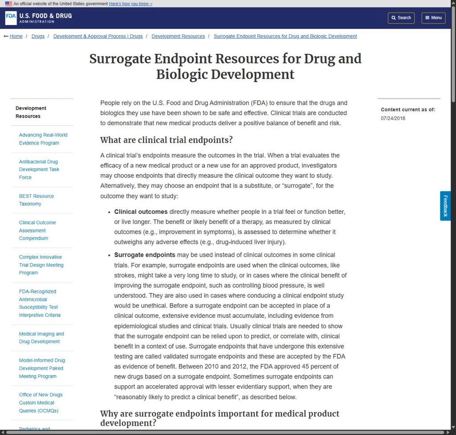The image size is (456, 435).
Task: Click the back arrow beside Home breadcrumb
Action: 6,36
